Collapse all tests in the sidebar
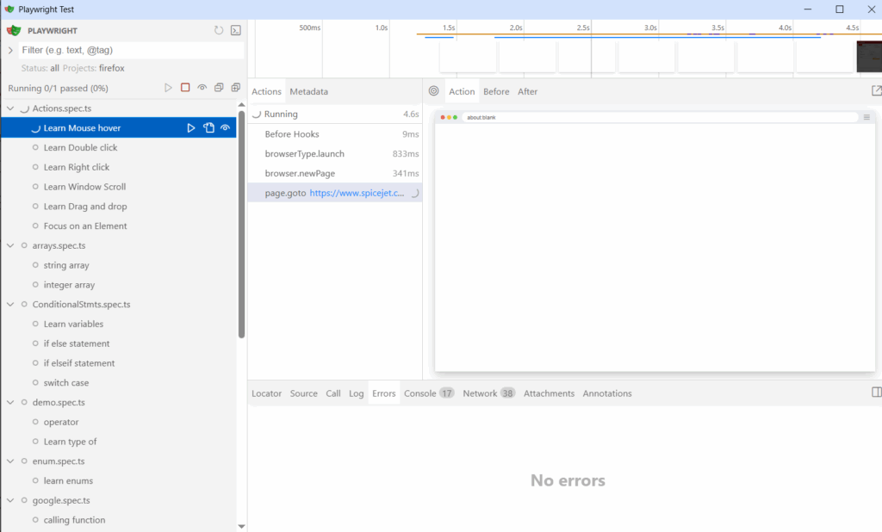The height and width of the screenshot is (532, 882). click(x=219, y=87)
